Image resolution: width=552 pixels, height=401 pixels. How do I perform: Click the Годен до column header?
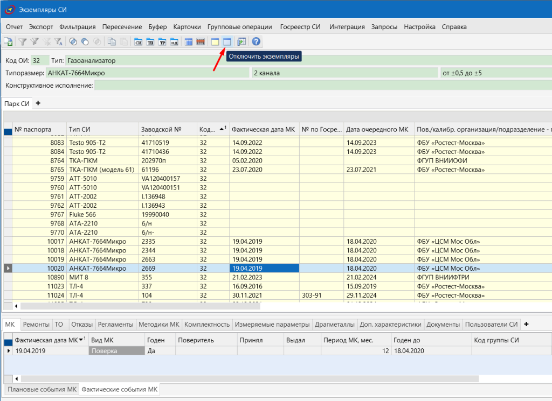pos(432,340)
